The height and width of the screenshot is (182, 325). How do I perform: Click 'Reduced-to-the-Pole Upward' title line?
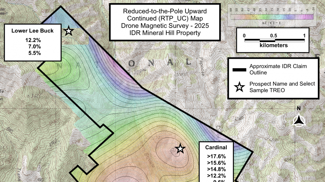coord(165,11)
